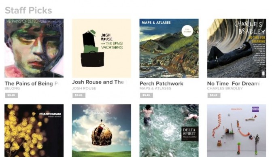The height and width of the screenshot is (157, 272).
Task: Purchase Perch Patchwork with the $9.49 button
Action: 146,95
